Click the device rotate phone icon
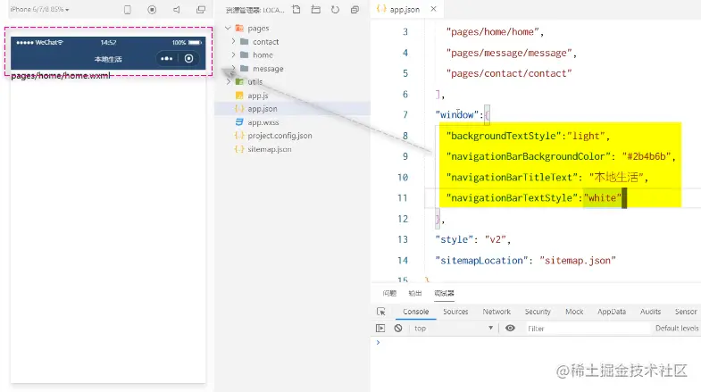The image size is (701, 392). (x=128, y=10)
